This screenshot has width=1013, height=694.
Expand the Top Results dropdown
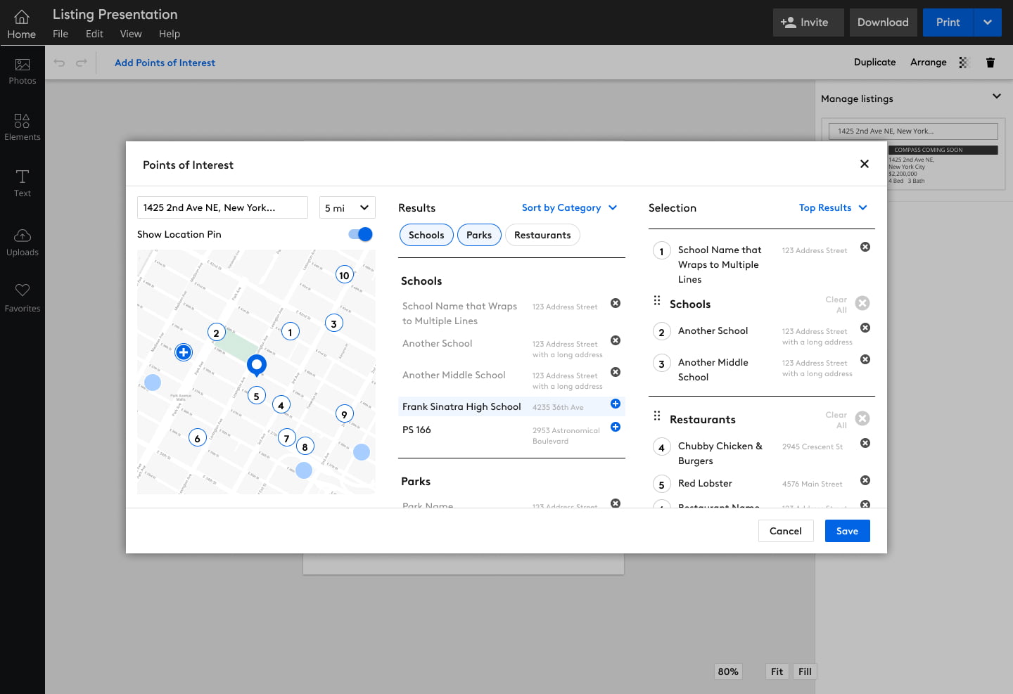(833, 207)
